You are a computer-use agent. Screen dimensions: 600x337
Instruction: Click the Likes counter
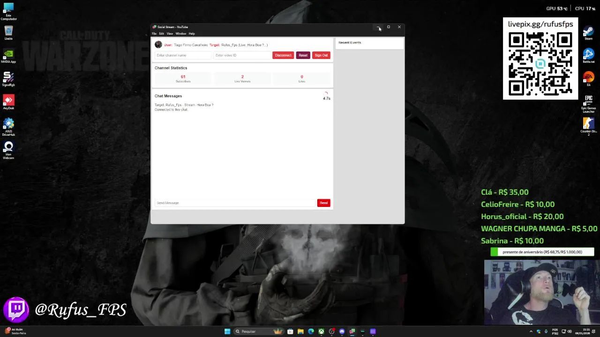(x=302, y=79)
